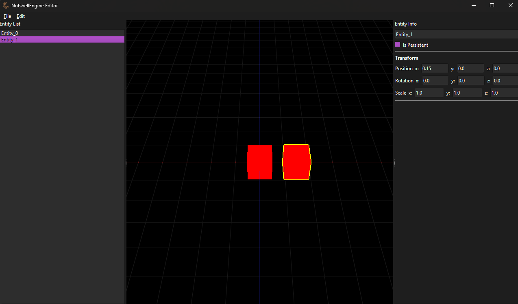Click the NutshellEngine app icon in title bar
The width and height of the screenshot is (518, 304).
[x=6, y=5]
